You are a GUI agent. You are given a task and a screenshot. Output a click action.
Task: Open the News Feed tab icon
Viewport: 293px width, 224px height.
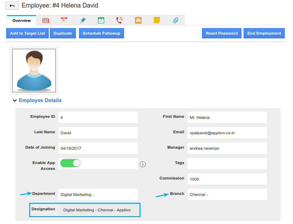tap(46, 20)
